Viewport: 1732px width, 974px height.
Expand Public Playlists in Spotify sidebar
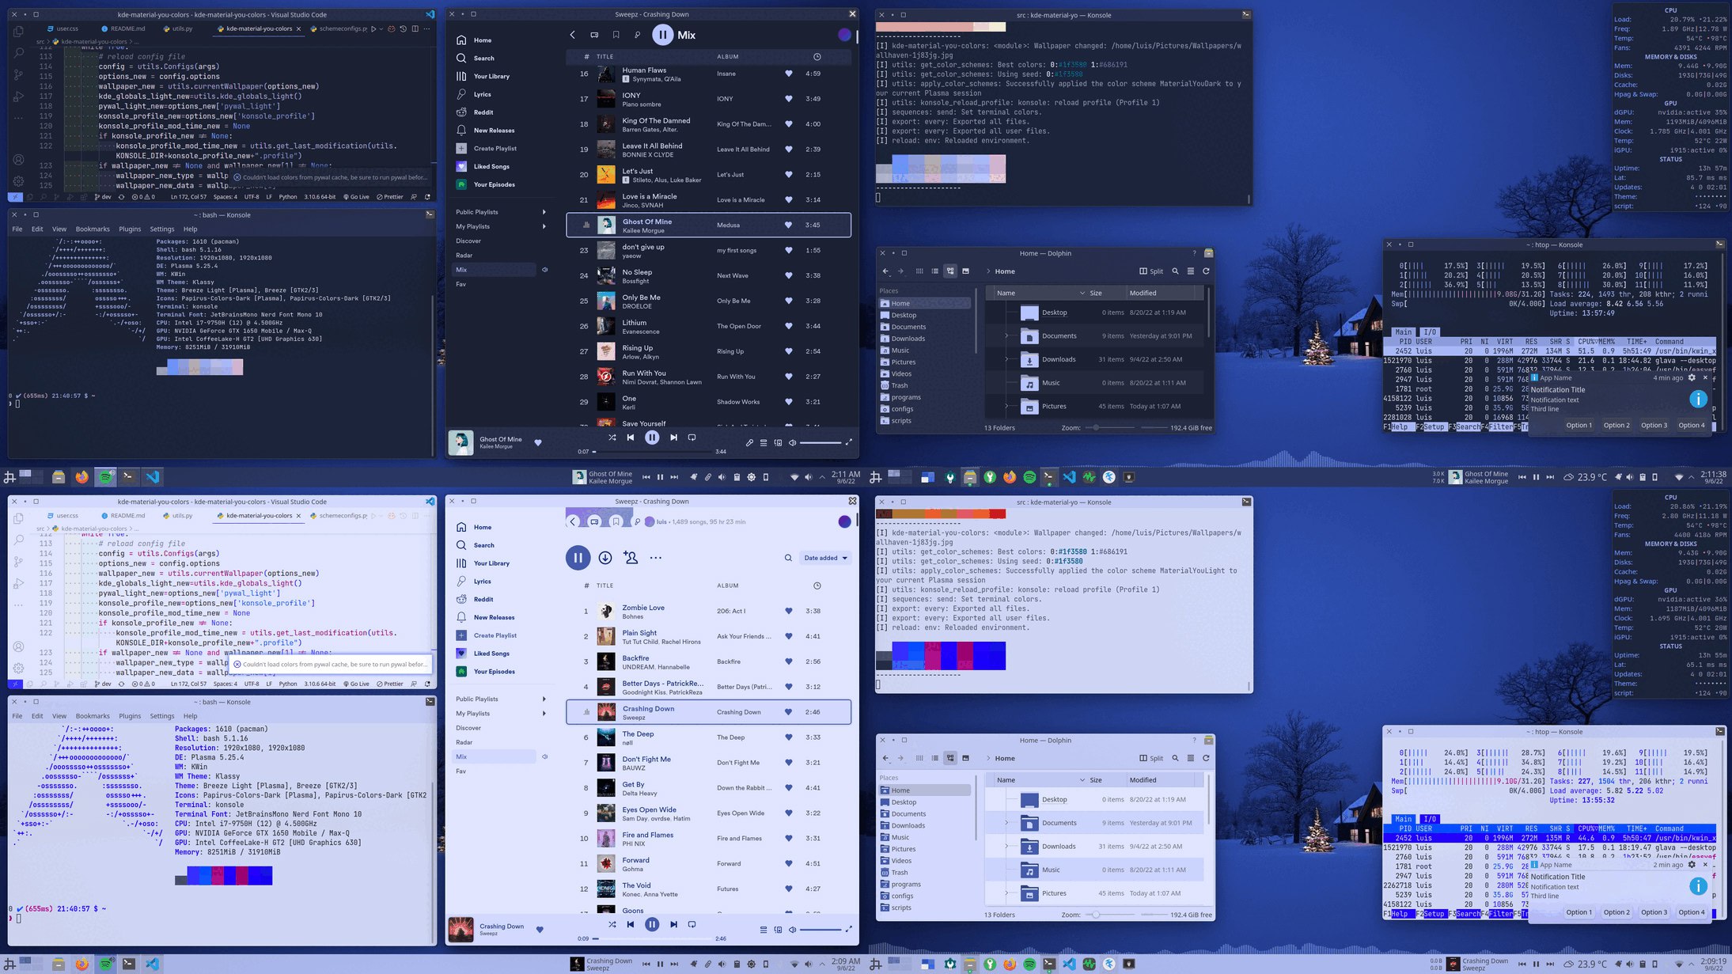(544, 212)
